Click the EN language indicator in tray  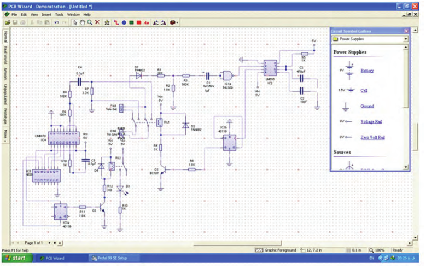pos(372,258)
